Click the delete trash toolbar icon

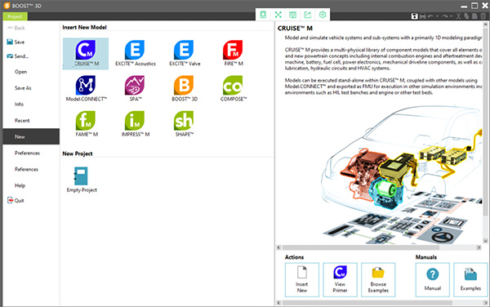483,16
